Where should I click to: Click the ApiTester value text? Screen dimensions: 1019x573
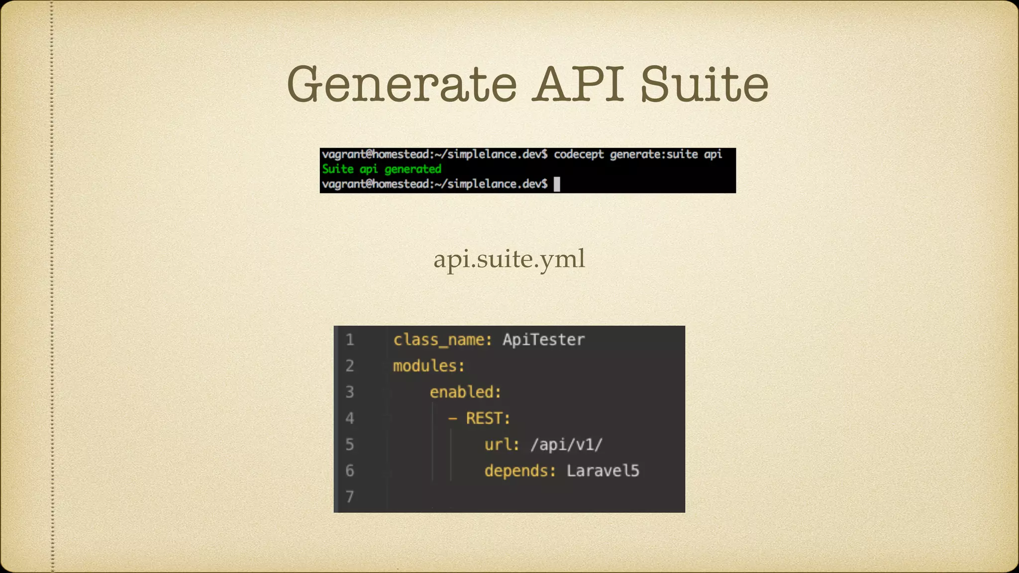(543, 340)
